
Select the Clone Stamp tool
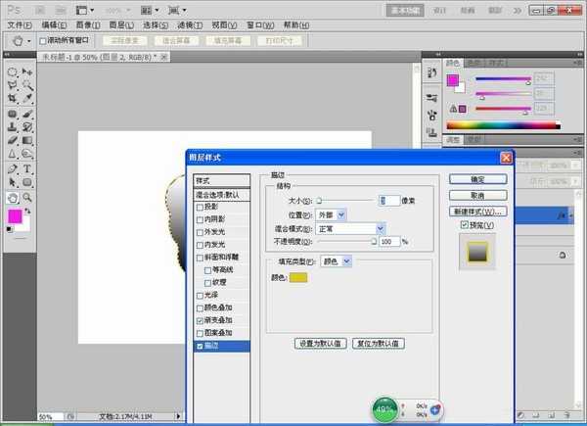[x=12, y=126]
